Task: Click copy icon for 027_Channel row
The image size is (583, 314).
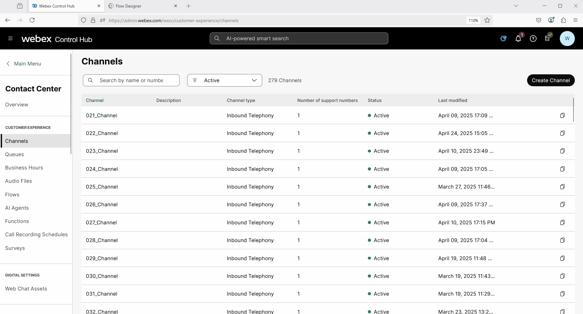Action: (x=562, y=223)
